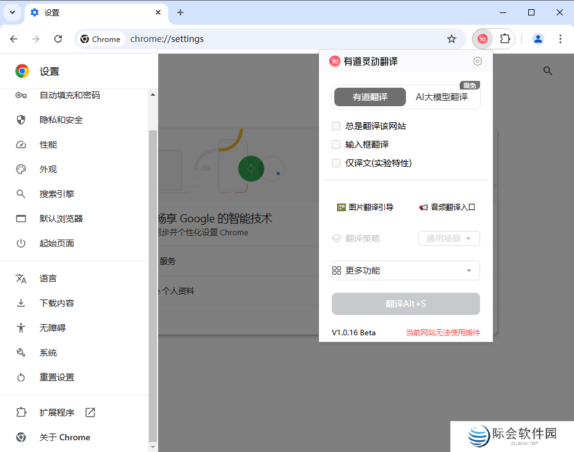Expand the 更多功能 dropdown
This screenshot has height=452, width=574.
pyautogui.click(x=405, y=270)
